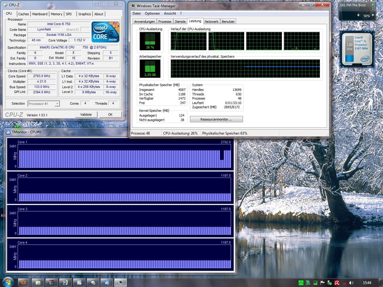Click the Arbeitsspeicher 2,55 GB meter
383x287 pixels.
(150, 68)
